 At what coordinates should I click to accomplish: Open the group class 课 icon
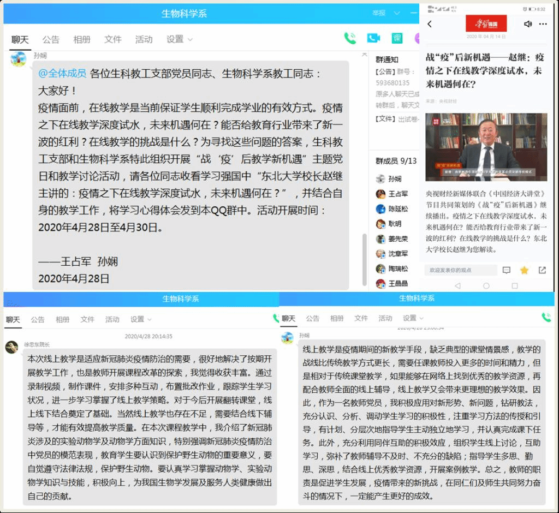(397, 38)
